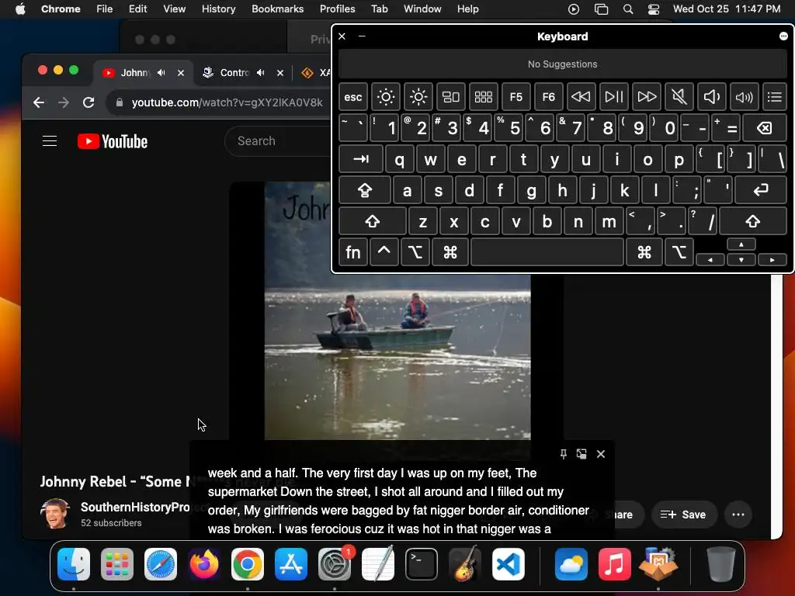Open YouTube hamburger guide menu
The image size is (795, 596).
[50, 141]
